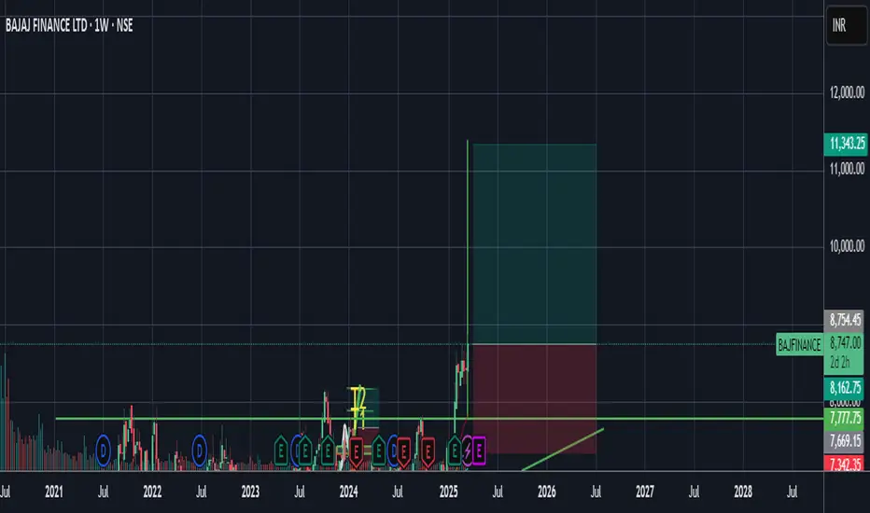Click the 2024 label on time axis

pyautogui.click(x=348, y=492)
